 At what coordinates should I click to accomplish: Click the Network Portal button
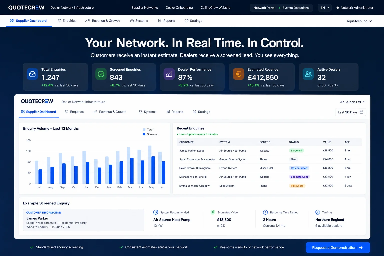264,8
